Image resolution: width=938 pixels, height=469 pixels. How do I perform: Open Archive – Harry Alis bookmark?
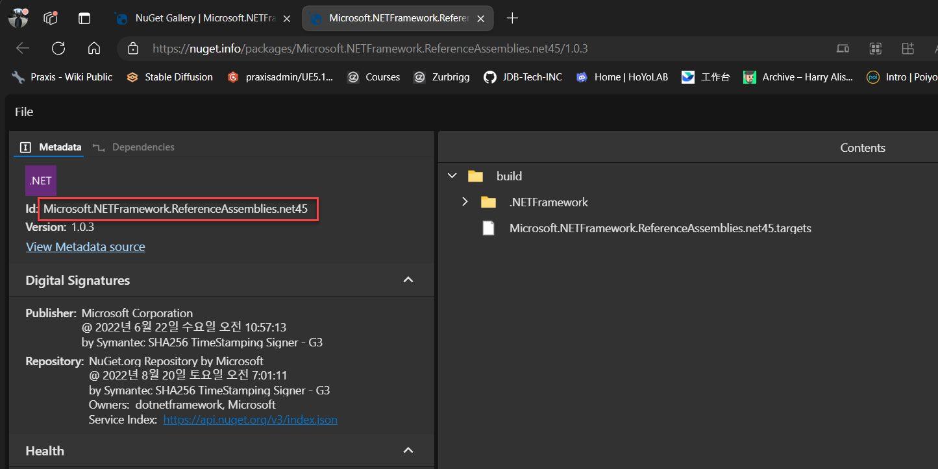pos(798,77)
